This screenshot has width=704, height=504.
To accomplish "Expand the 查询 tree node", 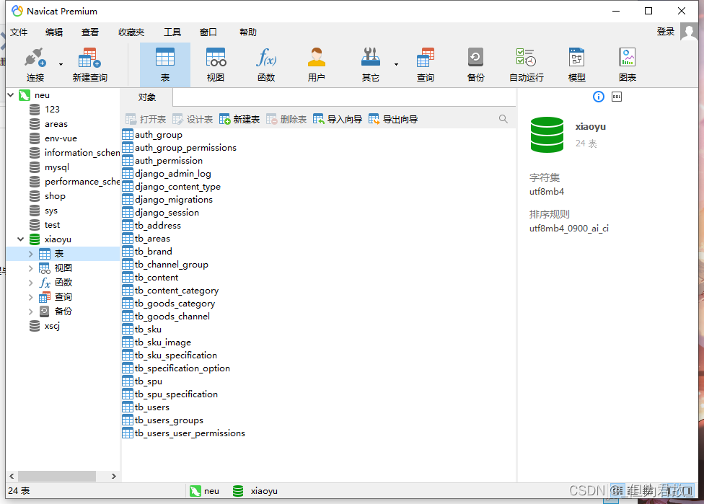I will click(x=30, y=297).
